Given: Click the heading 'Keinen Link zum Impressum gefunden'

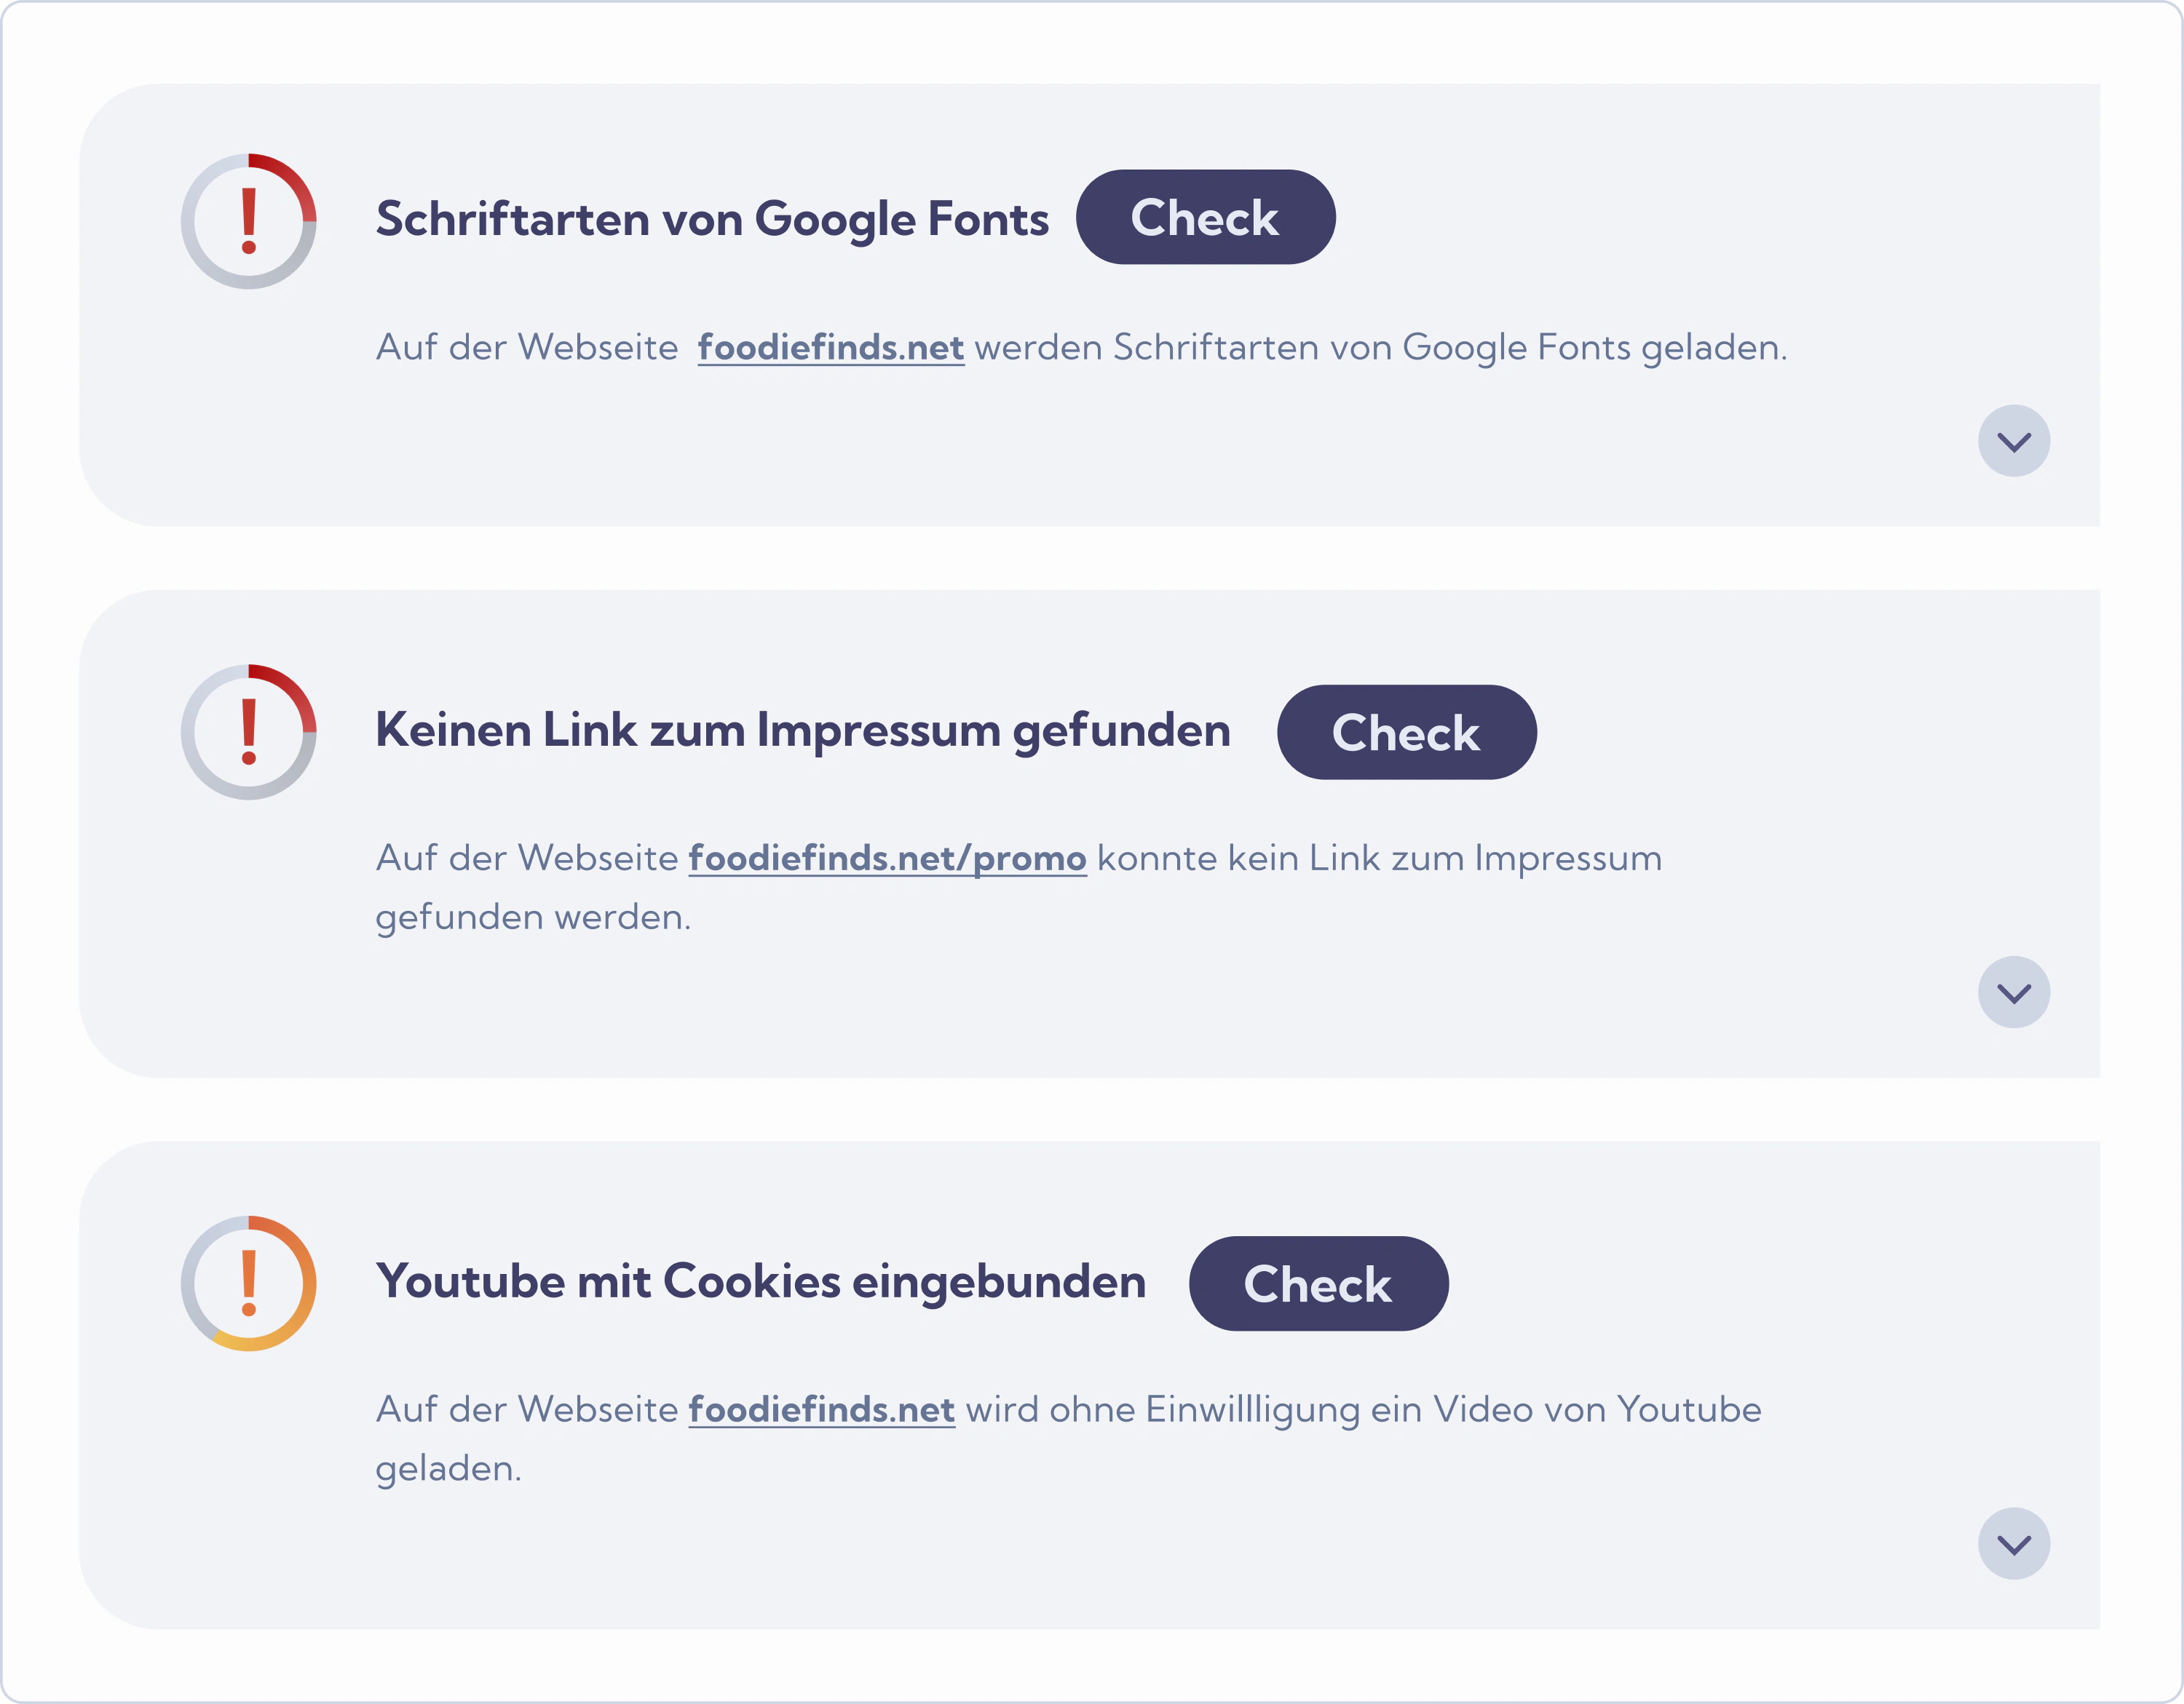Looking at the screenshot, I should (x=802, y=730).
